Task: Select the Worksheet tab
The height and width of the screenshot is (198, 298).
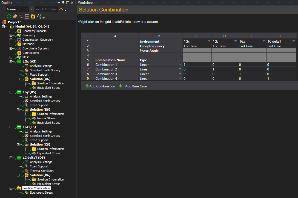Action: click(86, 3)
